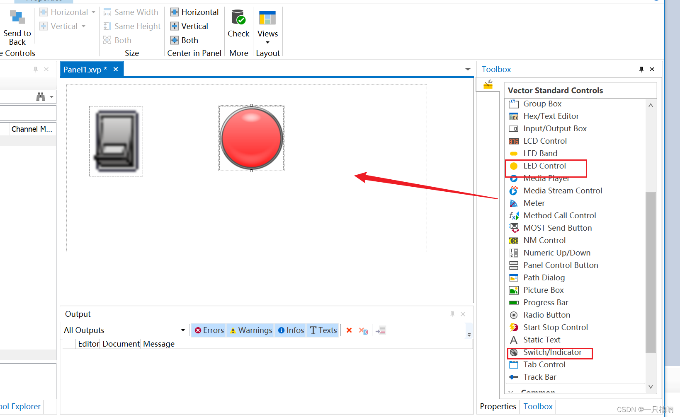
Task: Click the Both button under Center in Panel
Action: [x=184, y=40]
